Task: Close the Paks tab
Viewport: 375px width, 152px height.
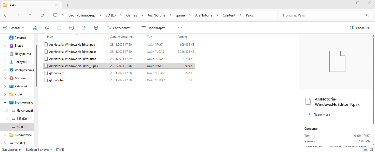Action: (57, 5)
